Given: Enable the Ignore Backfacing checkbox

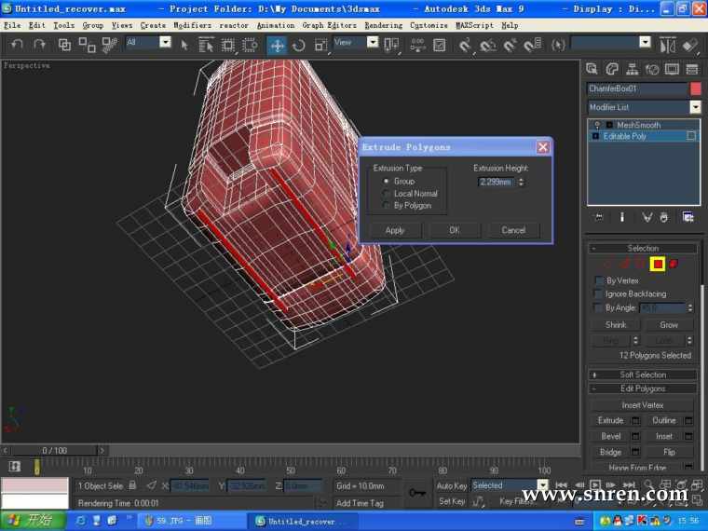Looking at the screenshot, I should click(598, 294).
